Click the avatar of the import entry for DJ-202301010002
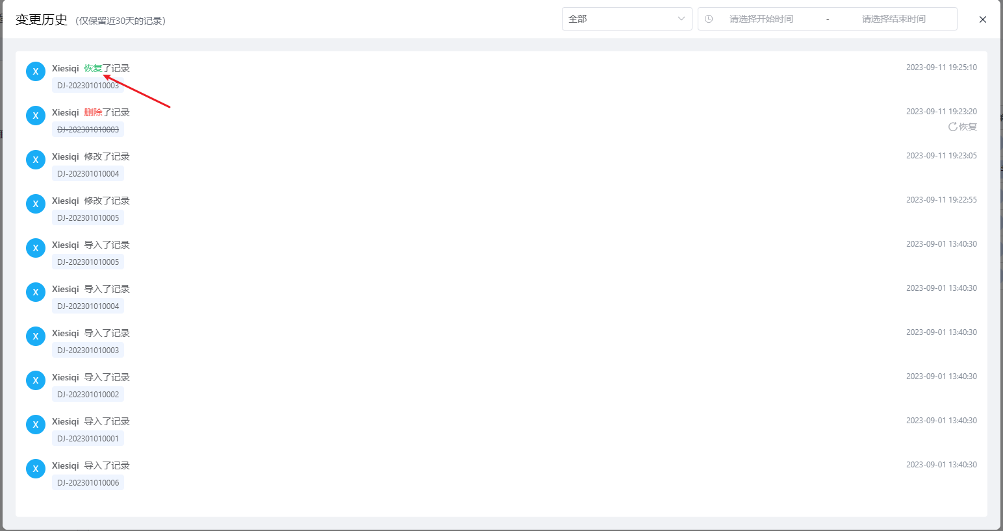The width and height of the screenshot is (1003, 531). 36,380
